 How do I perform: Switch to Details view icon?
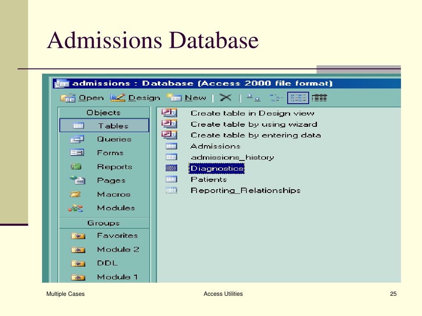pos(319,98)
